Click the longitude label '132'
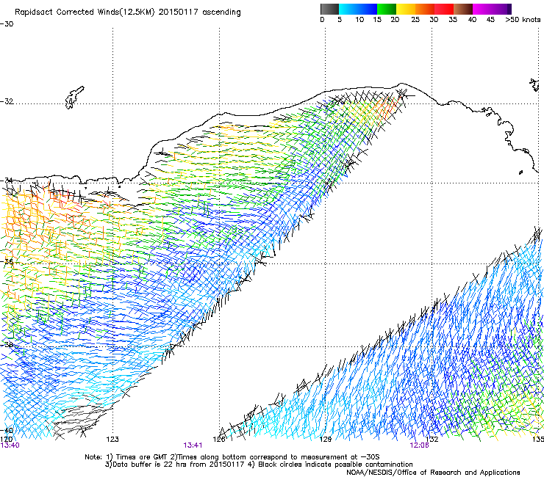The image size is (544, 477). [432, 439]
